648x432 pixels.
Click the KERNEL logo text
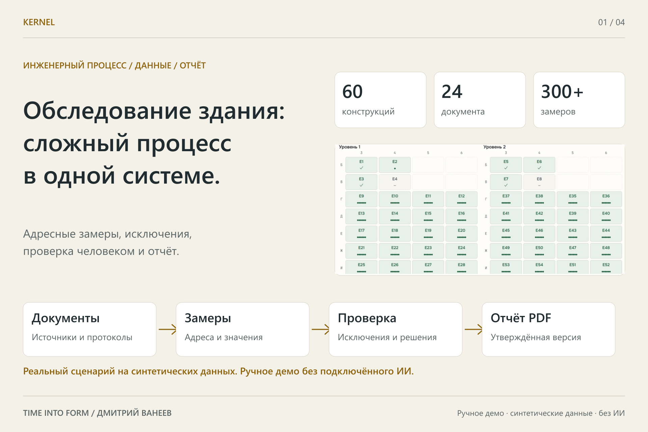coord(39,22)
